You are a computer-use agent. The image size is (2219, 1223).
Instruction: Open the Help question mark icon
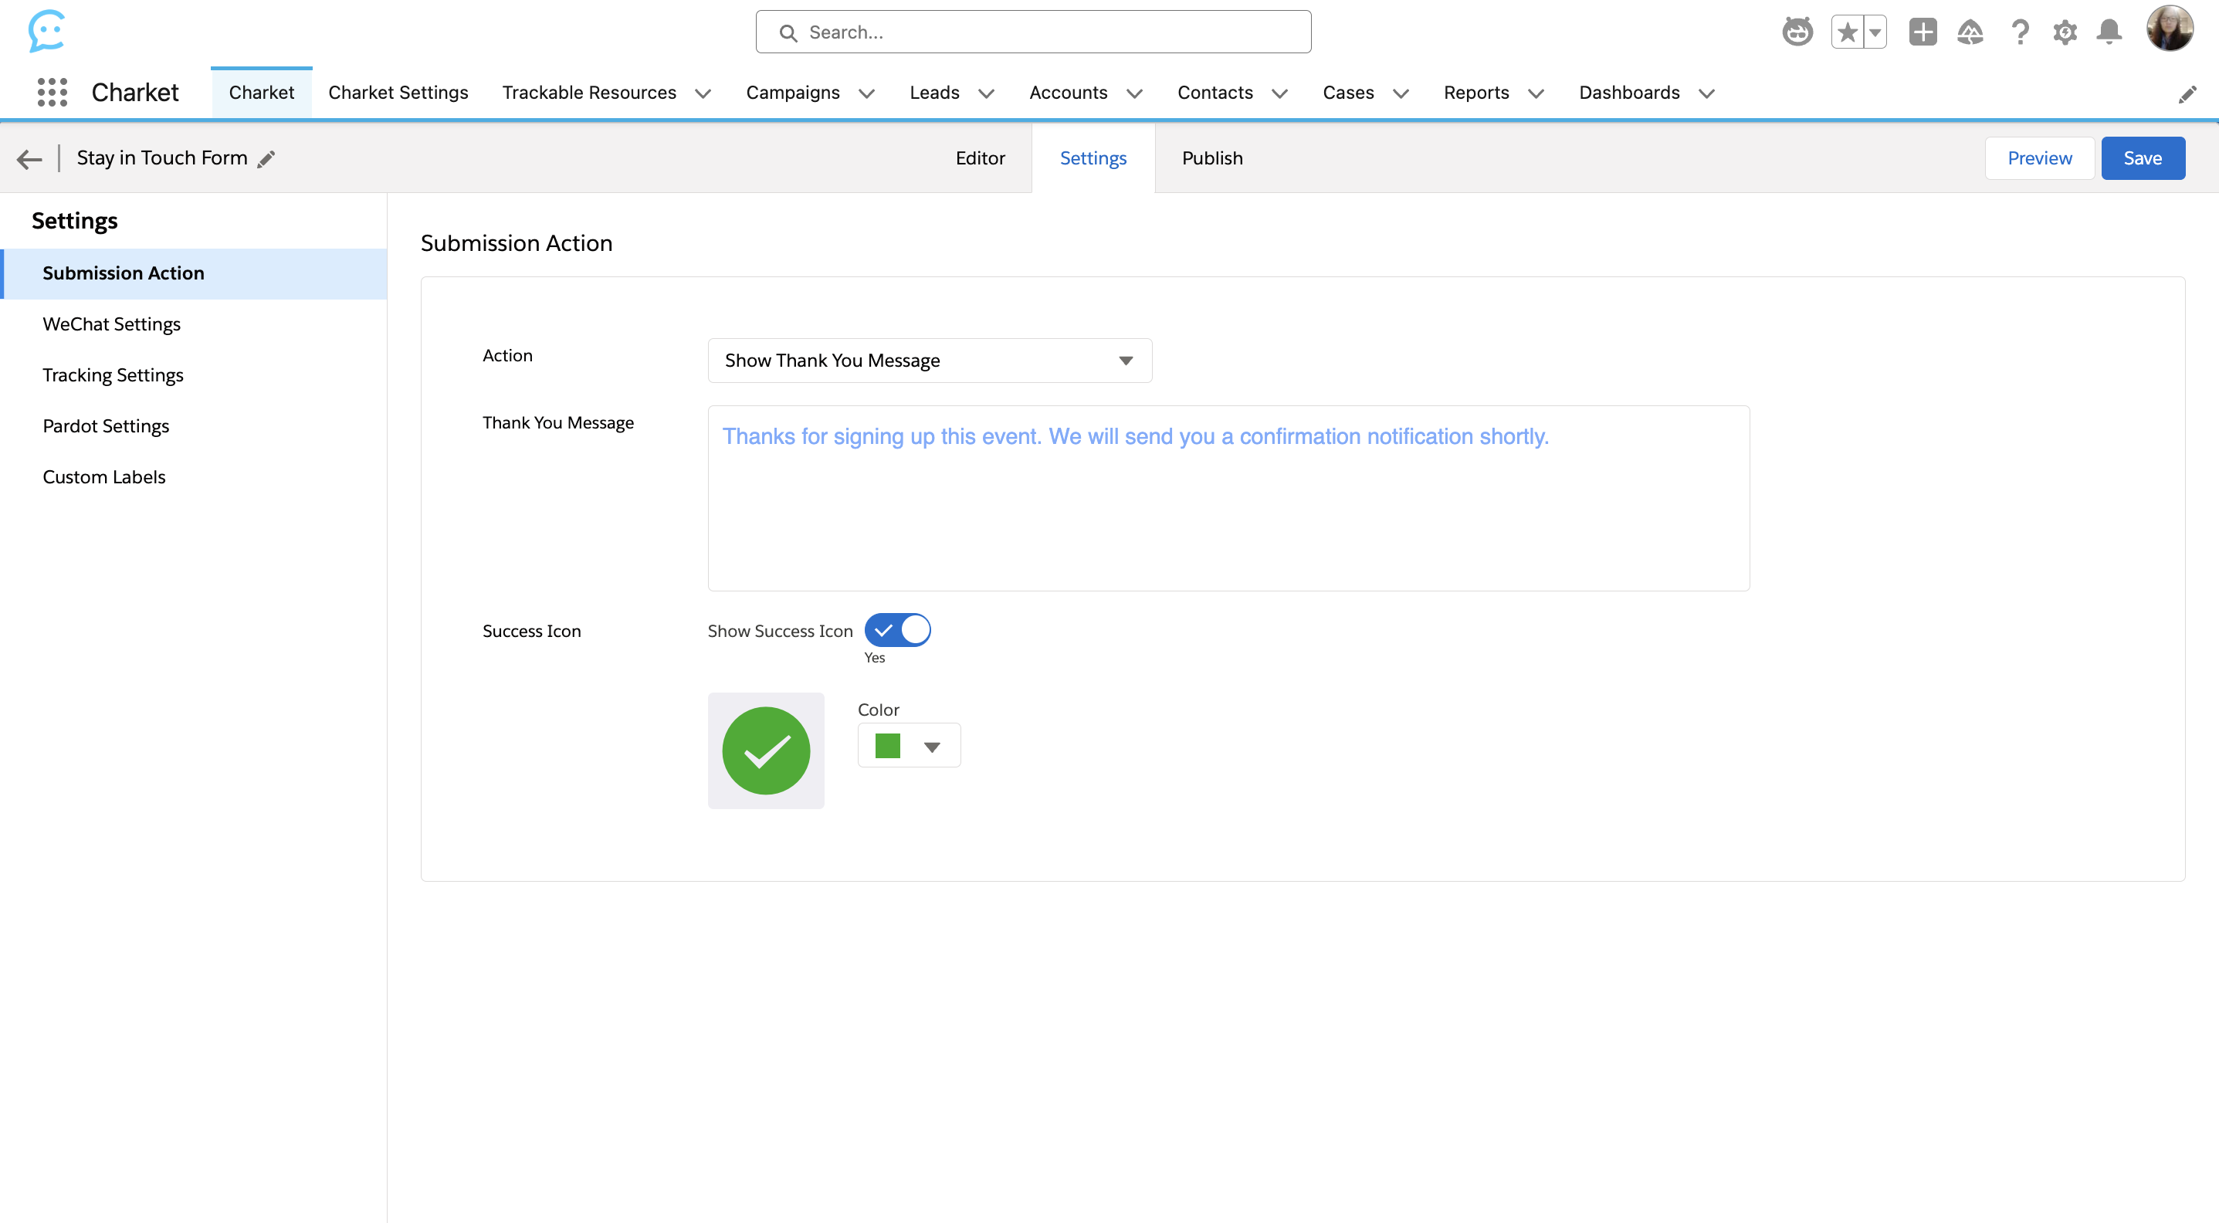coord(2019,32)
